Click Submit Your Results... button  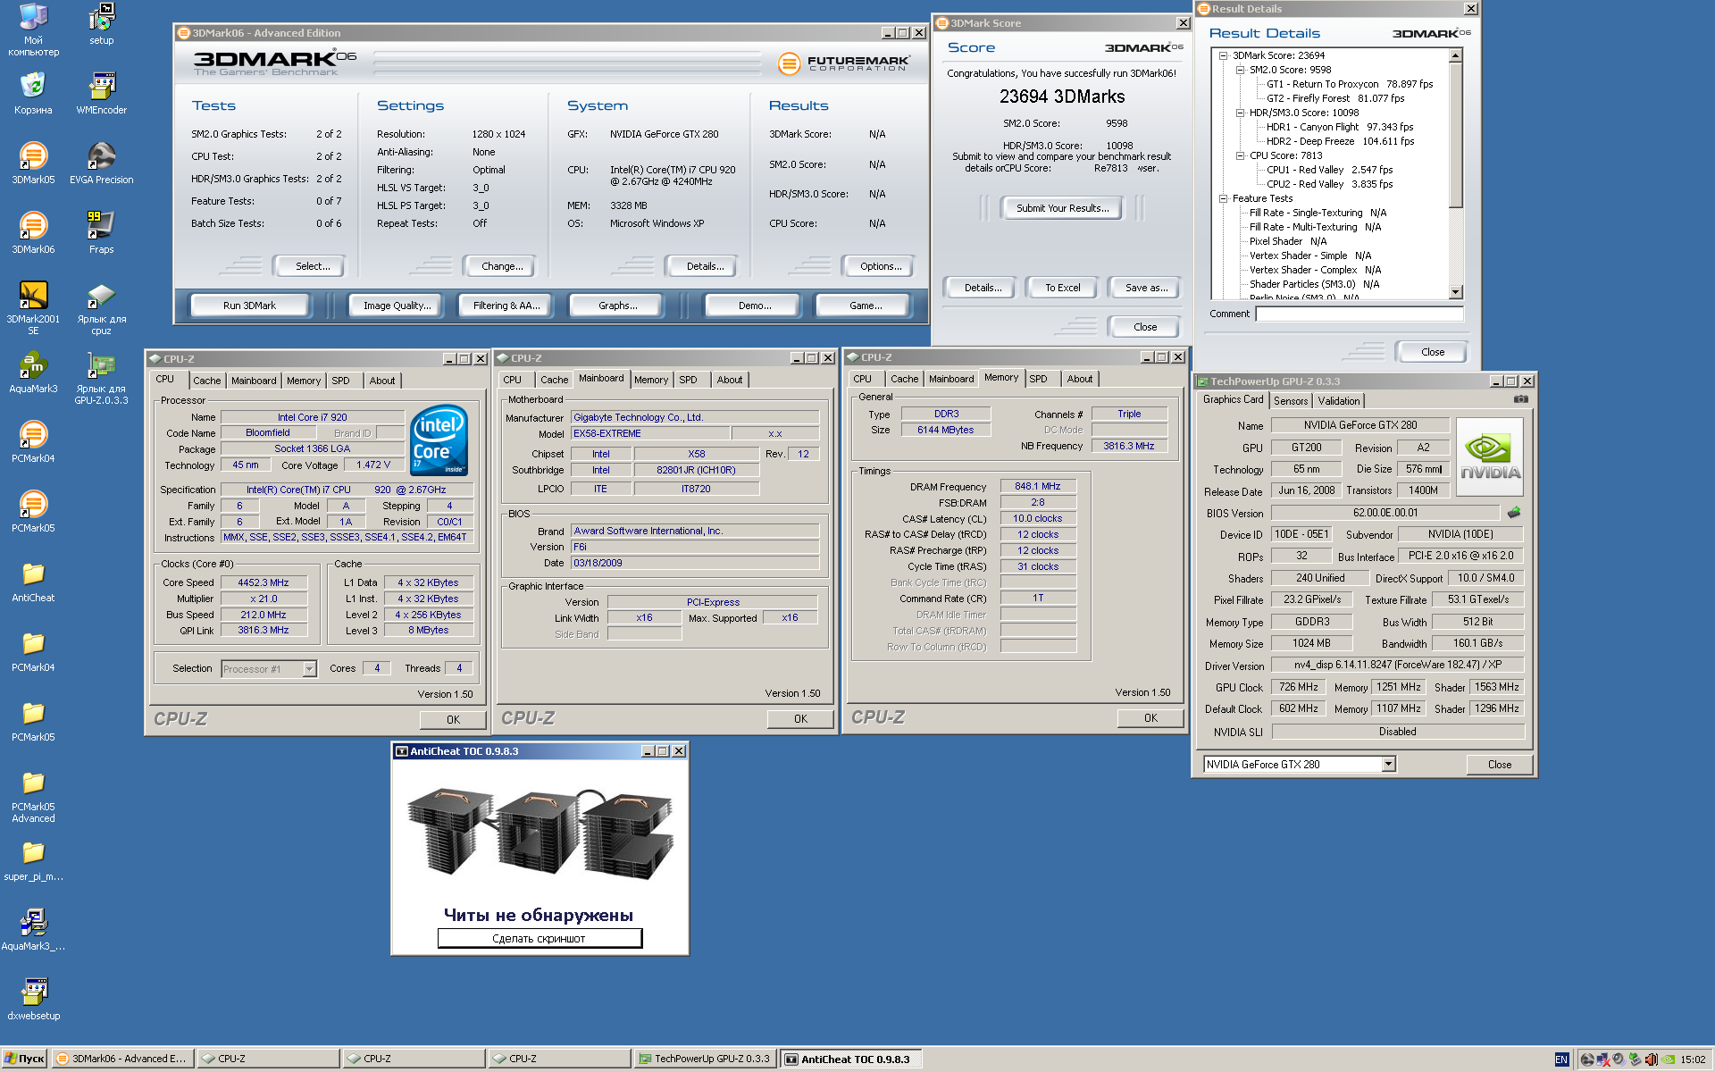click(x=1062, y=208)
